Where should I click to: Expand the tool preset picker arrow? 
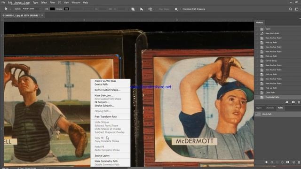pyautogui.click(x=10, y=9)
